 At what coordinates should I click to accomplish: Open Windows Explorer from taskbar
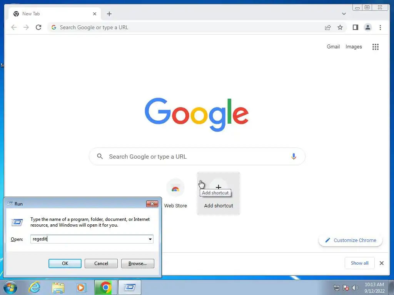tap(58, 287)
